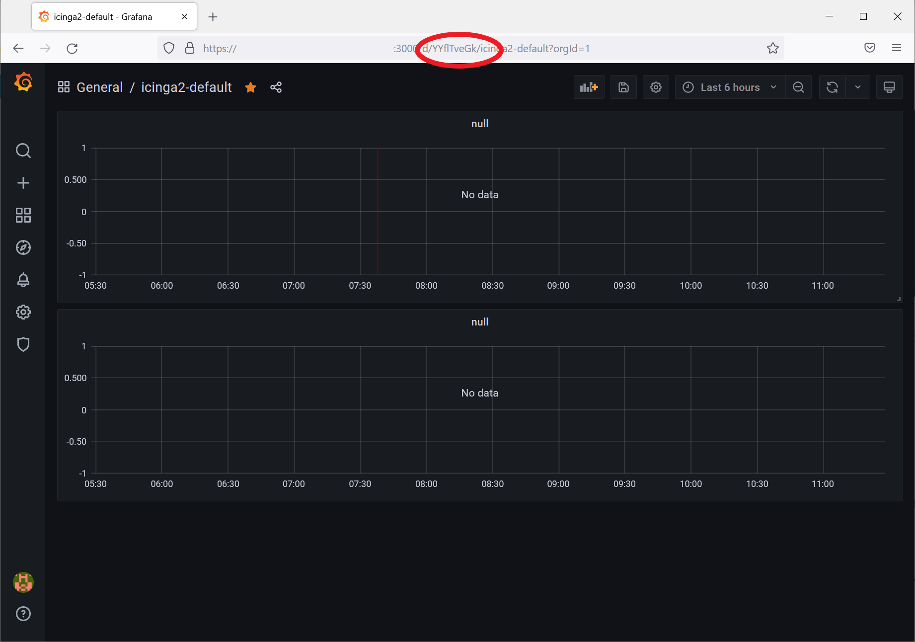
Task: Open the top null panel title menu
Action: [479, 123]
